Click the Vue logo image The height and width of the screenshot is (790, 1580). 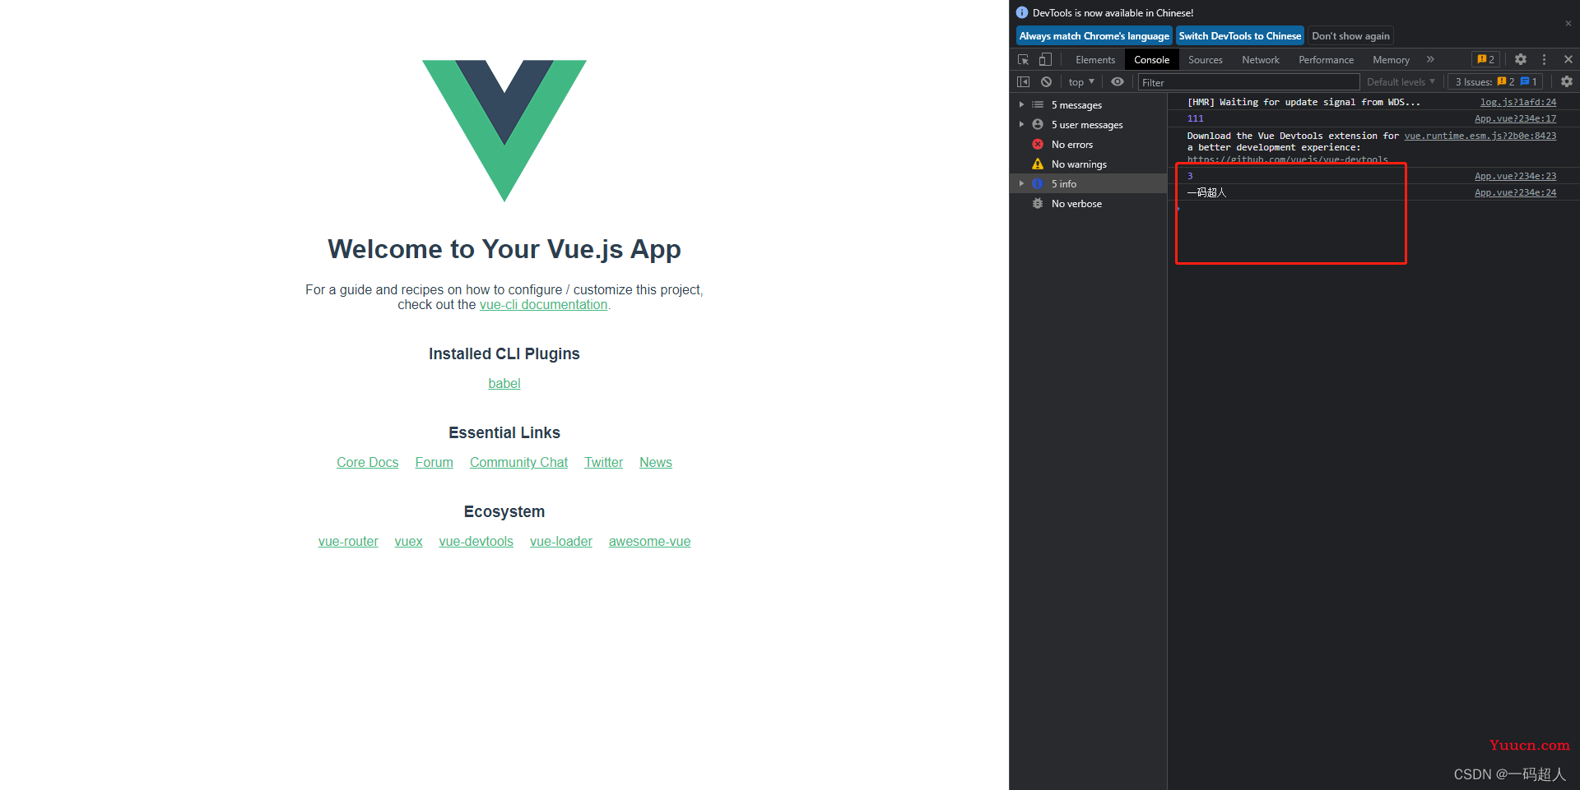coord(504,130)
